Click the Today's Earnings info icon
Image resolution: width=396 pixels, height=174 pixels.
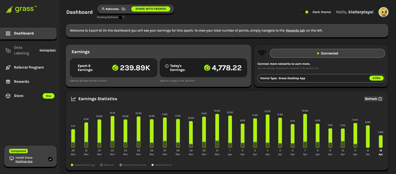[x=167, y=66]
